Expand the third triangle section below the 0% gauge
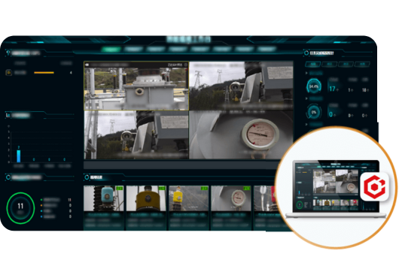 [306, 125]
